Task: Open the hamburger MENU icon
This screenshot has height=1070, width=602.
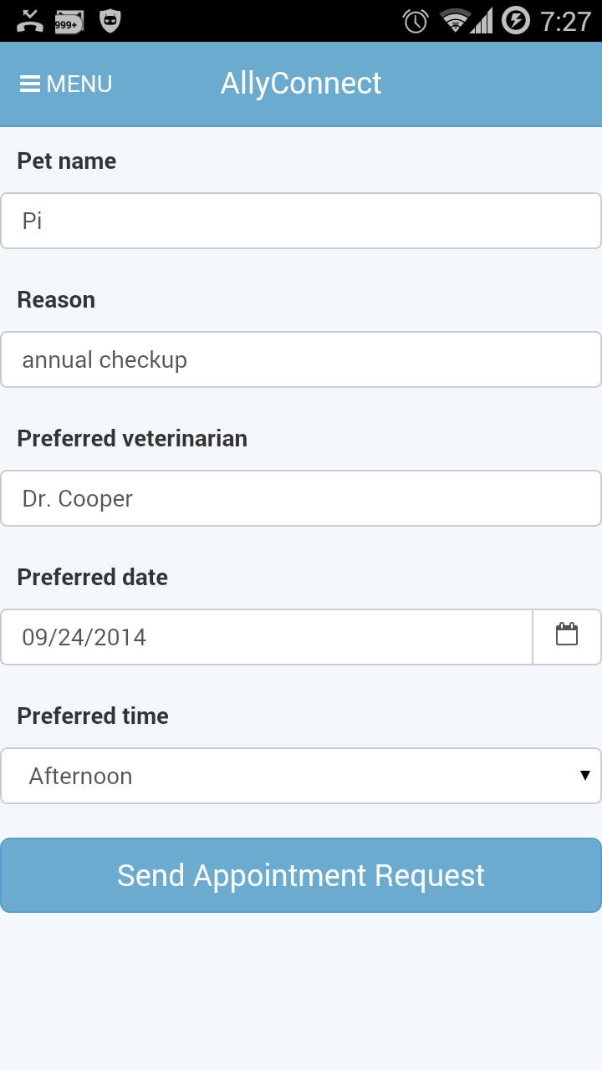Action: point(30,84)
